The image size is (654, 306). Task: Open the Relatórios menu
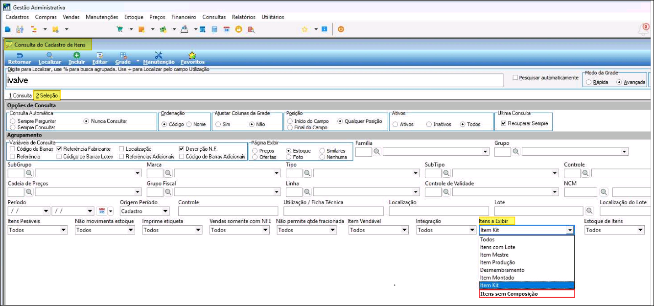pos(244,17)
